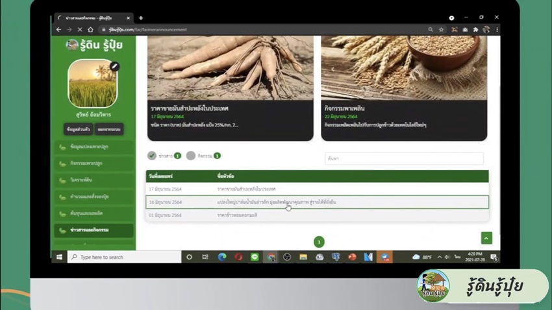
Task: Open the cassava price news card
Action: (x=231, y=88)
